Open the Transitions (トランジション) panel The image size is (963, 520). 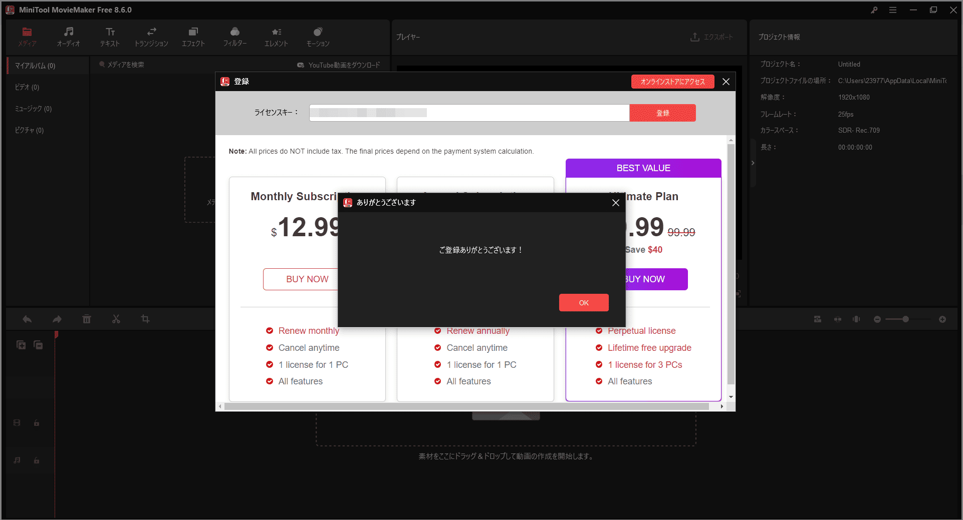pyautogui.click(x=151, y=36)
